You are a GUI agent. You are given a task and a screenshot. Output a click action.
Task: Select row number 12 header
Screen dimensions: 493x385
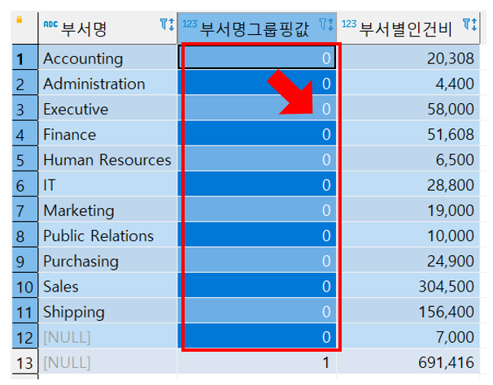[x=25, y=336]
